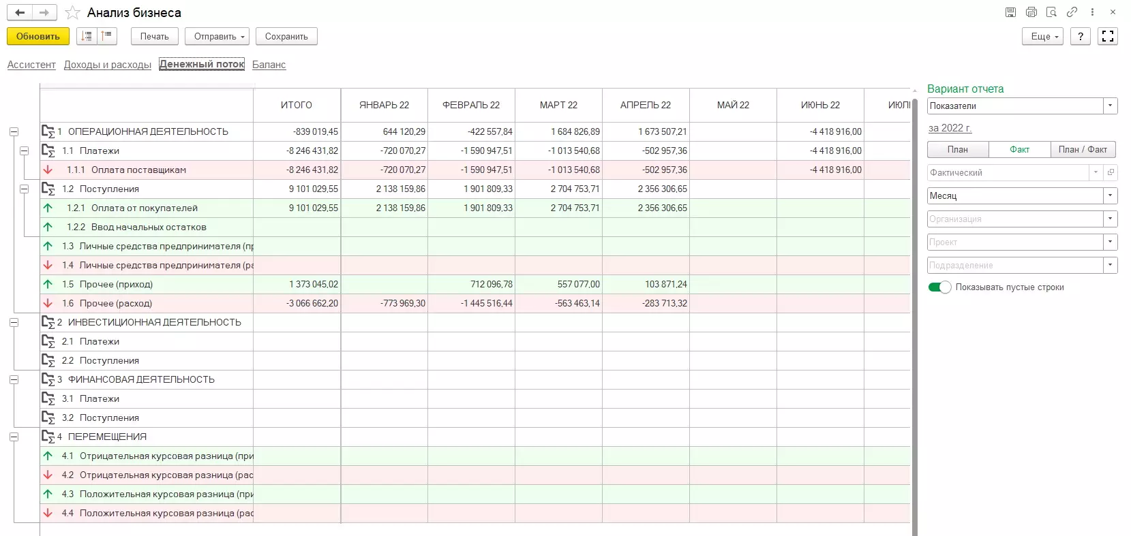The image size is (1131, 536).
Task: Toggle Показывать пустые строки switch
Action: click(x=939, y=287)
